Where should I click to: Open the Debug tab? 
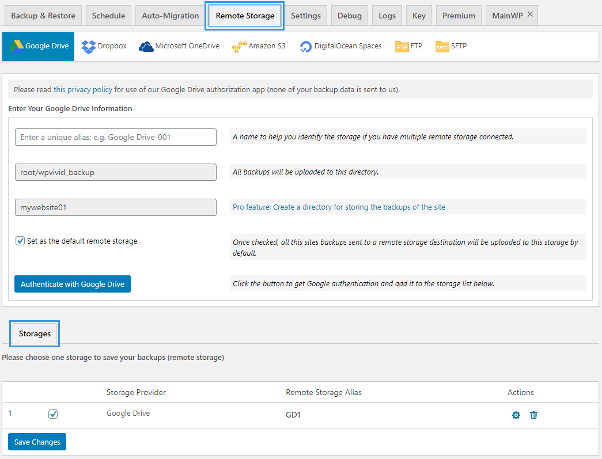(x=350, y=16)
